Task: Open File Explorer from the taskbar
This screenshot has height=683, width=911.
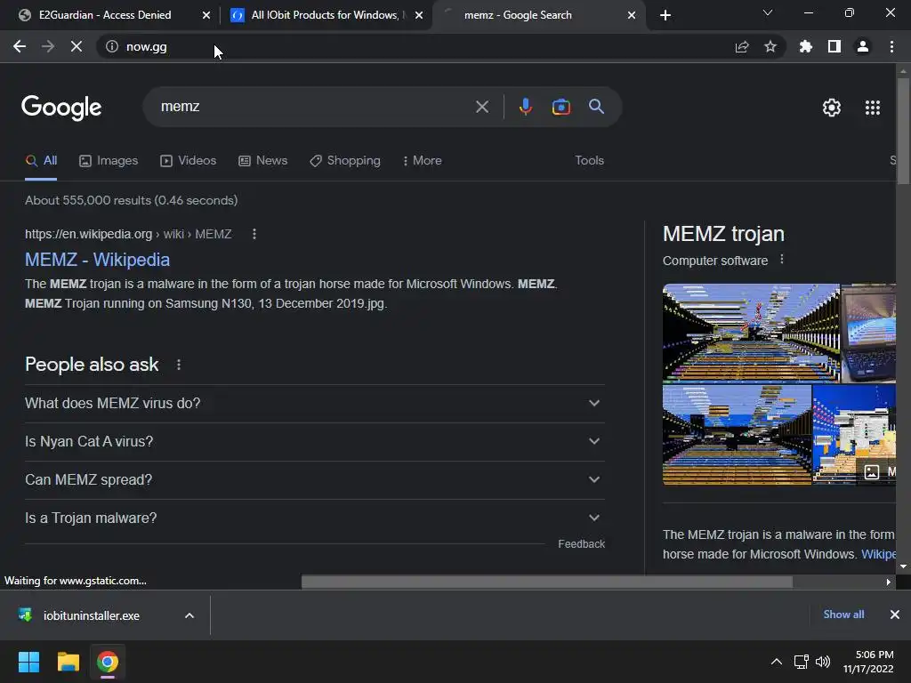Action: 68,662
